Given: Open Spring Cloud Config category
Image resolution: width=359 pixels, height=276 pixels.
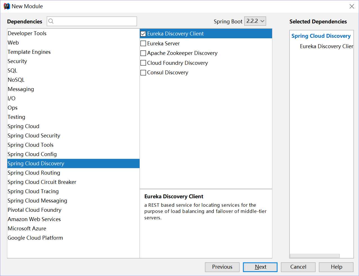Looking at the screenshot, I should pos(73,154).
